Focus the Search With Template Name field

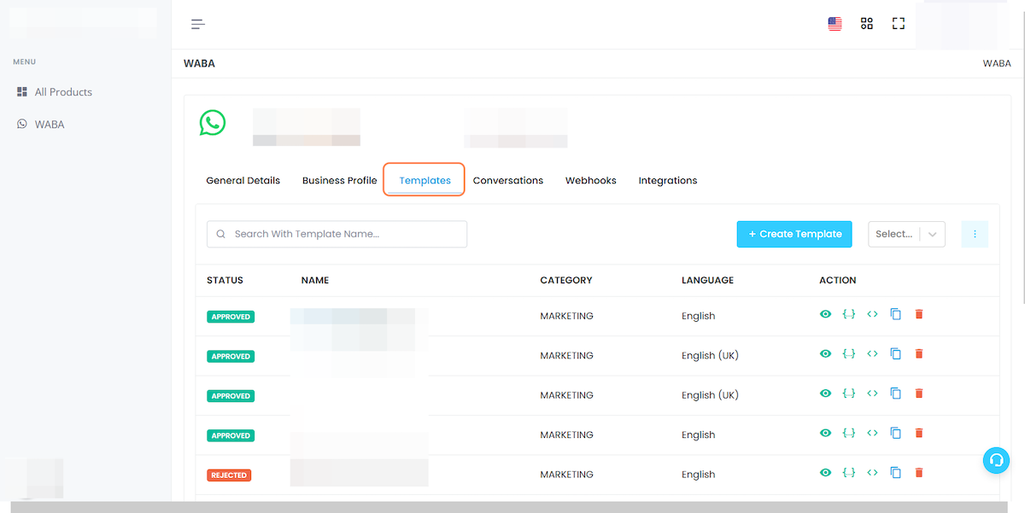(x=337, y=234)
